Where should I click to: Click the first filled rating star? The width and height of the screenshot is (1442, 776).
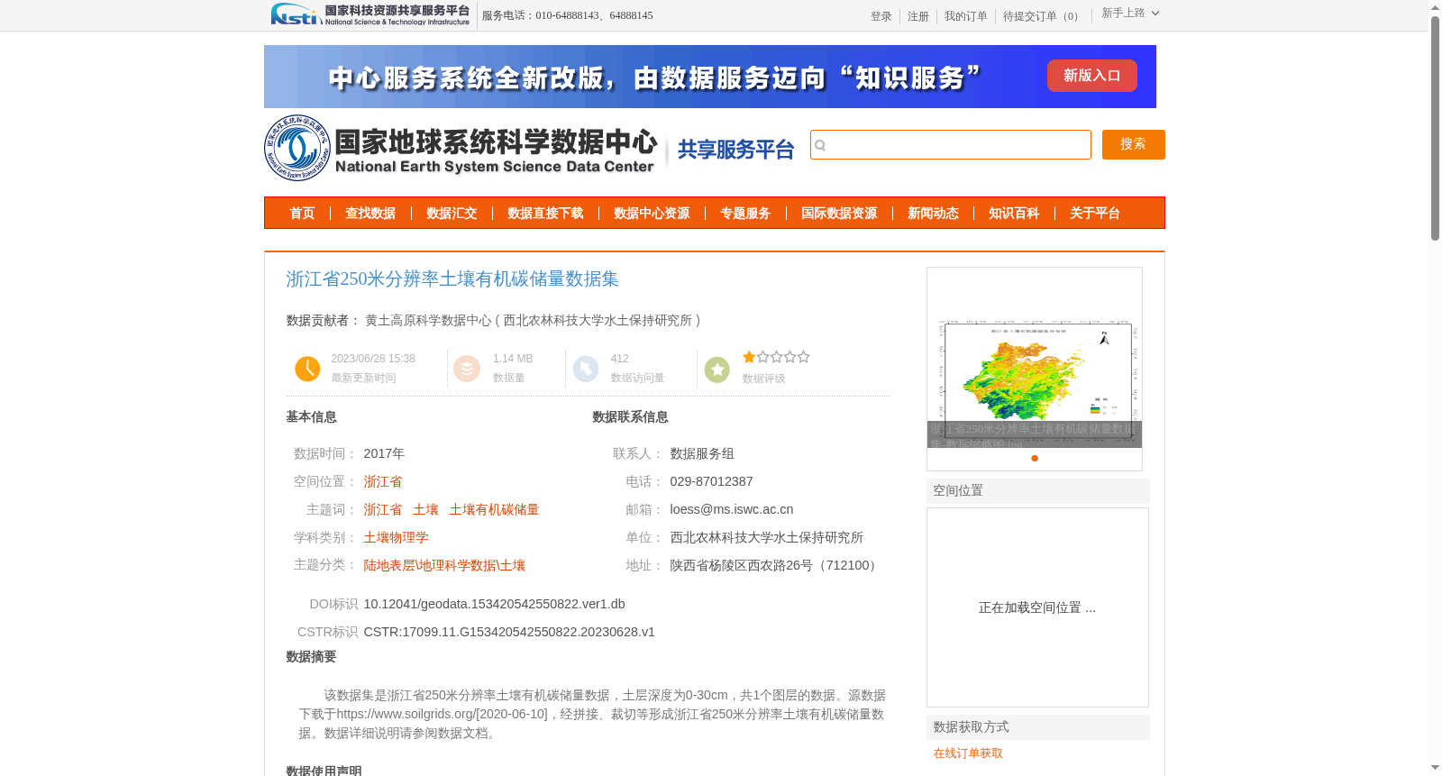749,357
